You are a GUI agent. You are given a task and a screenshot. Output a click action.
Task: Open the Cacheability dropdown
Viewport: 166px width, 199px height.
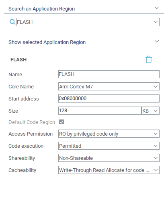pyautogui.click(x=109, y=170)
